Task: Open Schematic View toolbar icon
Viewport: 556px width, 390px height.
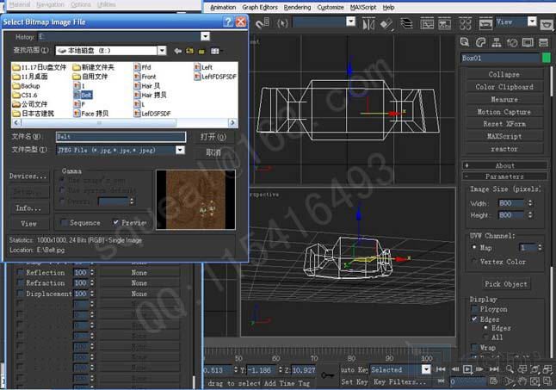Action: pyautogui.click(x=445, y=24)
